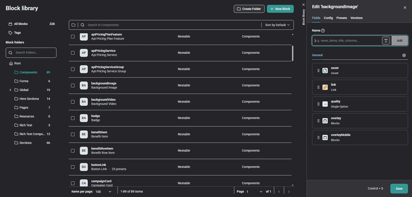The height and width of the screenshot is (197, 412).
Task: Click the Create Folder button
Action: coord(249,9)
